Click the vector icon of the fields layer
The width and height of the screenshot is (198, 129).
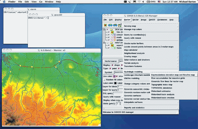(113, 48)
